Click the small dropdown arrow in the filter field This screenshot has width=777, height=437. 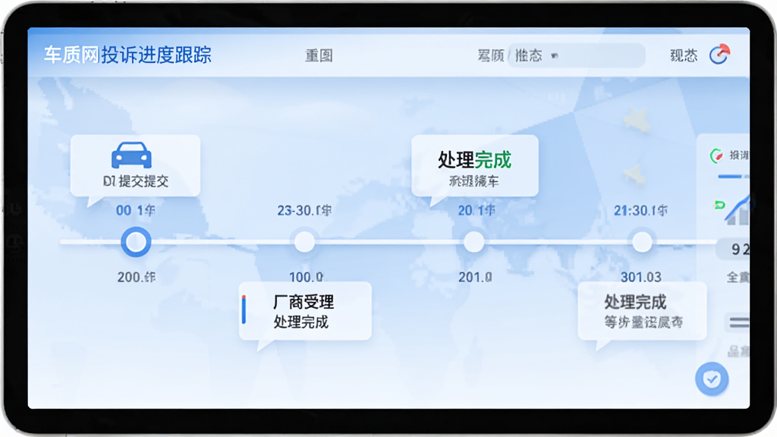coord(555,55)
